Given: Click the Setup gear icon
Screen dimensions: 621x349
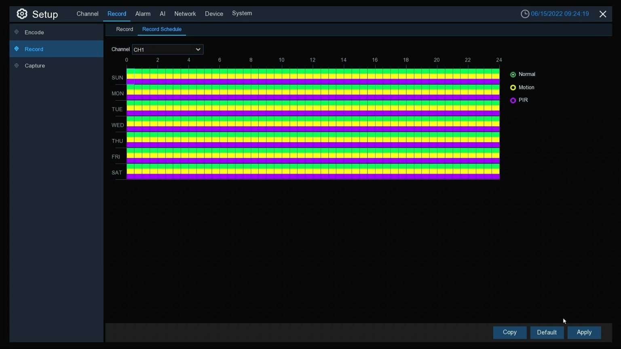Looking at the screenshot, I should click(22, 14).
